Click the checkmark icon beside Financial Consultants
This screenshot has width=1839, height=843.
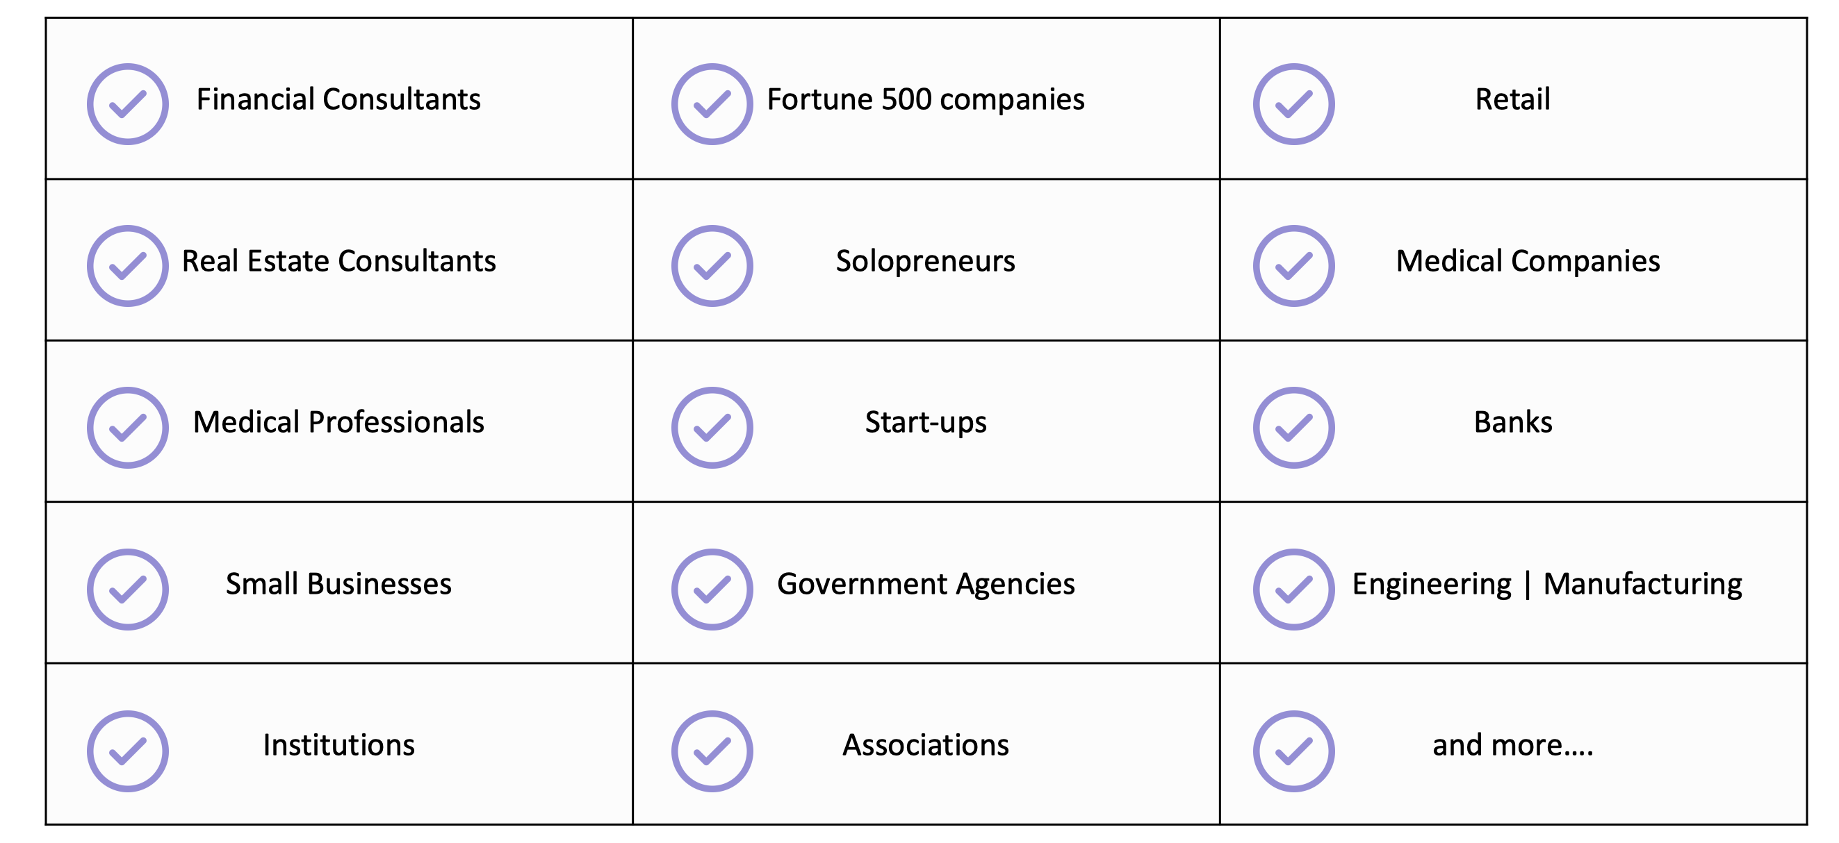[x=128, y=104]
